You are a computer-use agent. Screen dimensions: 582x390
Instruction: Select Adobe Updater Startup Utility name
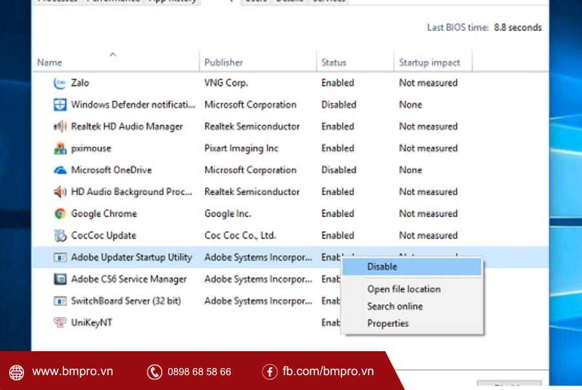click(x=131, y=257)
